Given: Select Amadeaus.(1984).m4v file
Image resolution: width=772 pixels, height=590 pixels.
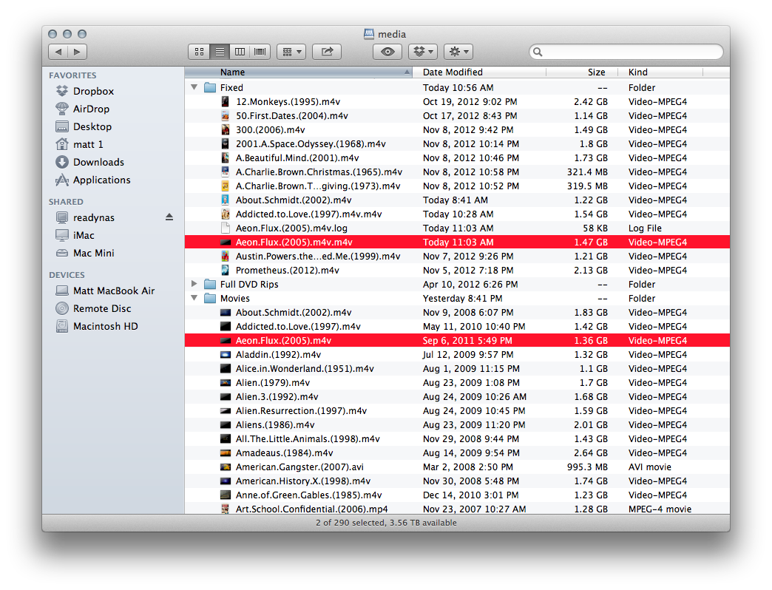Looking at the screenshot, I should click(x=458, y=452).
